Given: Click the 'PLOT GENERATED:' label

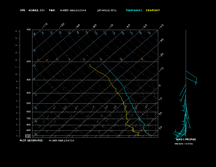Looking at the screenshot, I should tap(32, 141).
